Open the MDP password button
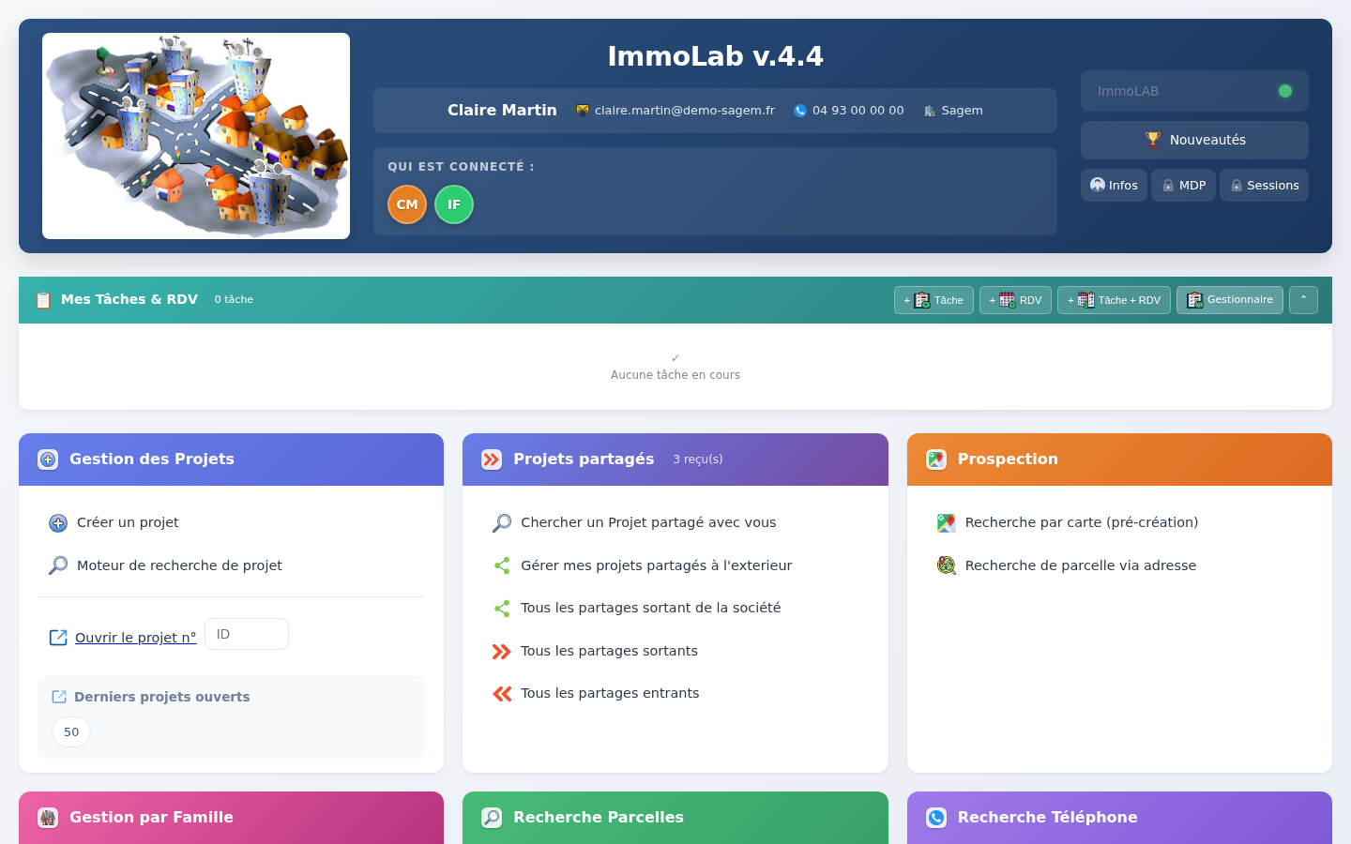Viewport: 1351px width, 844px height. [1183, 186]
